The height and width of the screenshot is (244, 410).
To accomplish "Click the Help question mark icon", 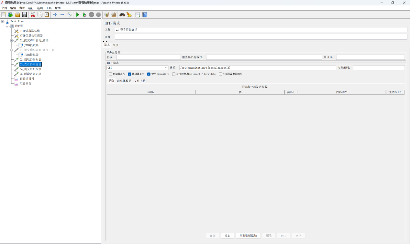I will pyautogui.click(x=145, y=15).
